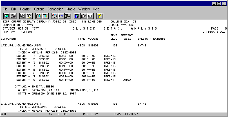This screenshot has width=228, height=117.
Task: Click the yellow question mark help icon
Action: [100, 16]
